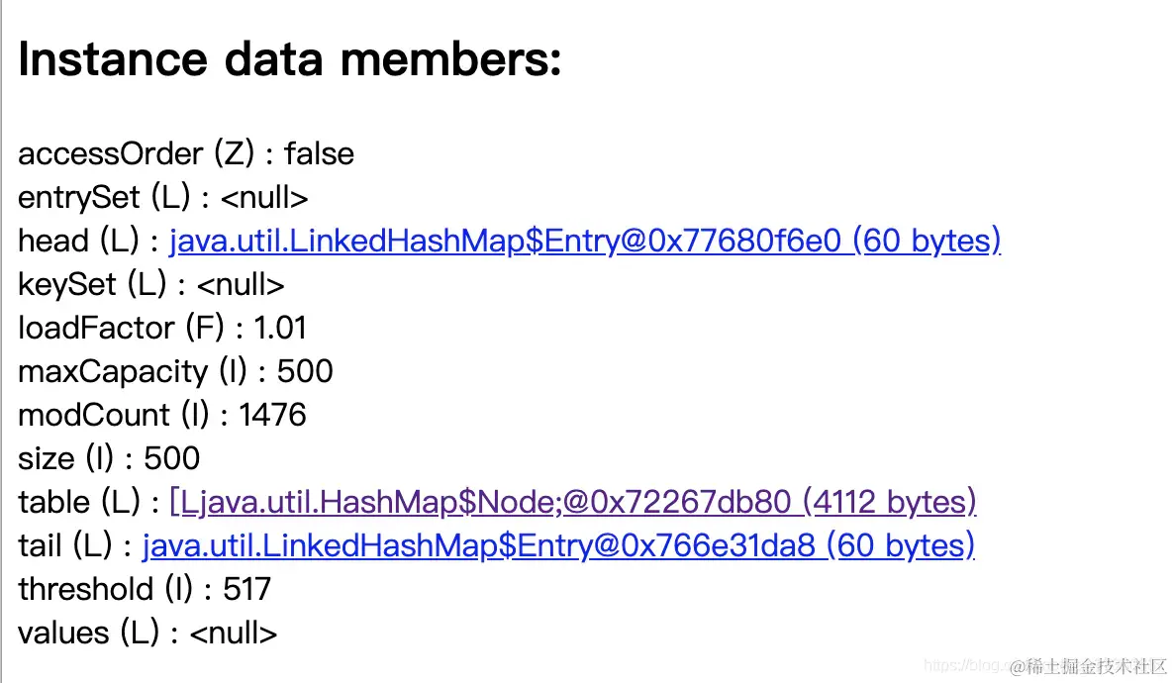Open the table HashMap$Node array link
1174x683 pixels.
click(x=573, y=502)
